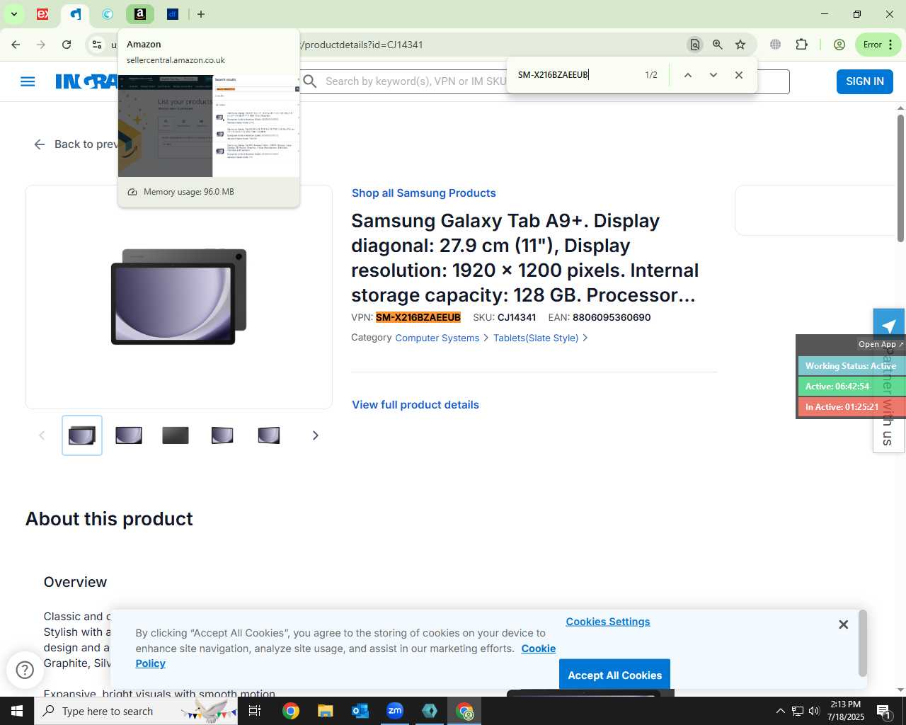This screenshot has width=906, height=725.
Task: Open the help question mark icon
Action: coord(25,670)
